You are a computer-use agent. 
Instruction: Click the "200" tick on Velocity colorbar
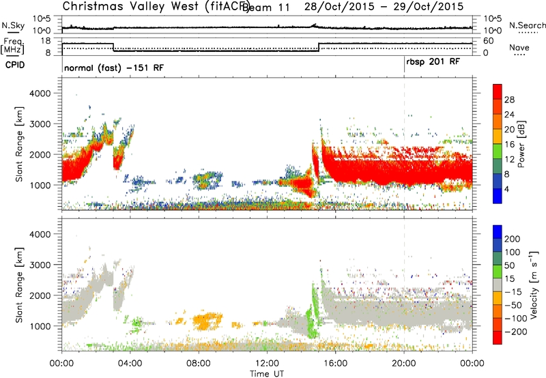pyautogui.click(x=512, y=239)
